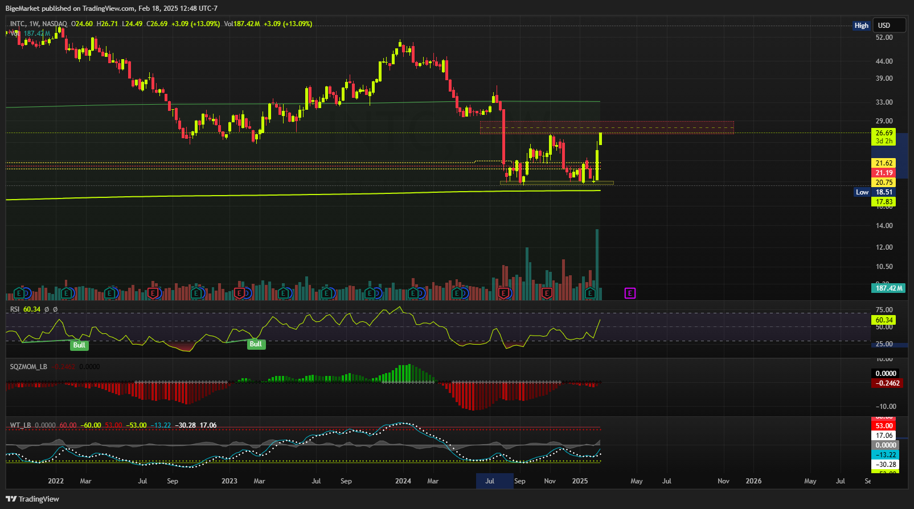Click the Low price marker label

click(862, 192)
